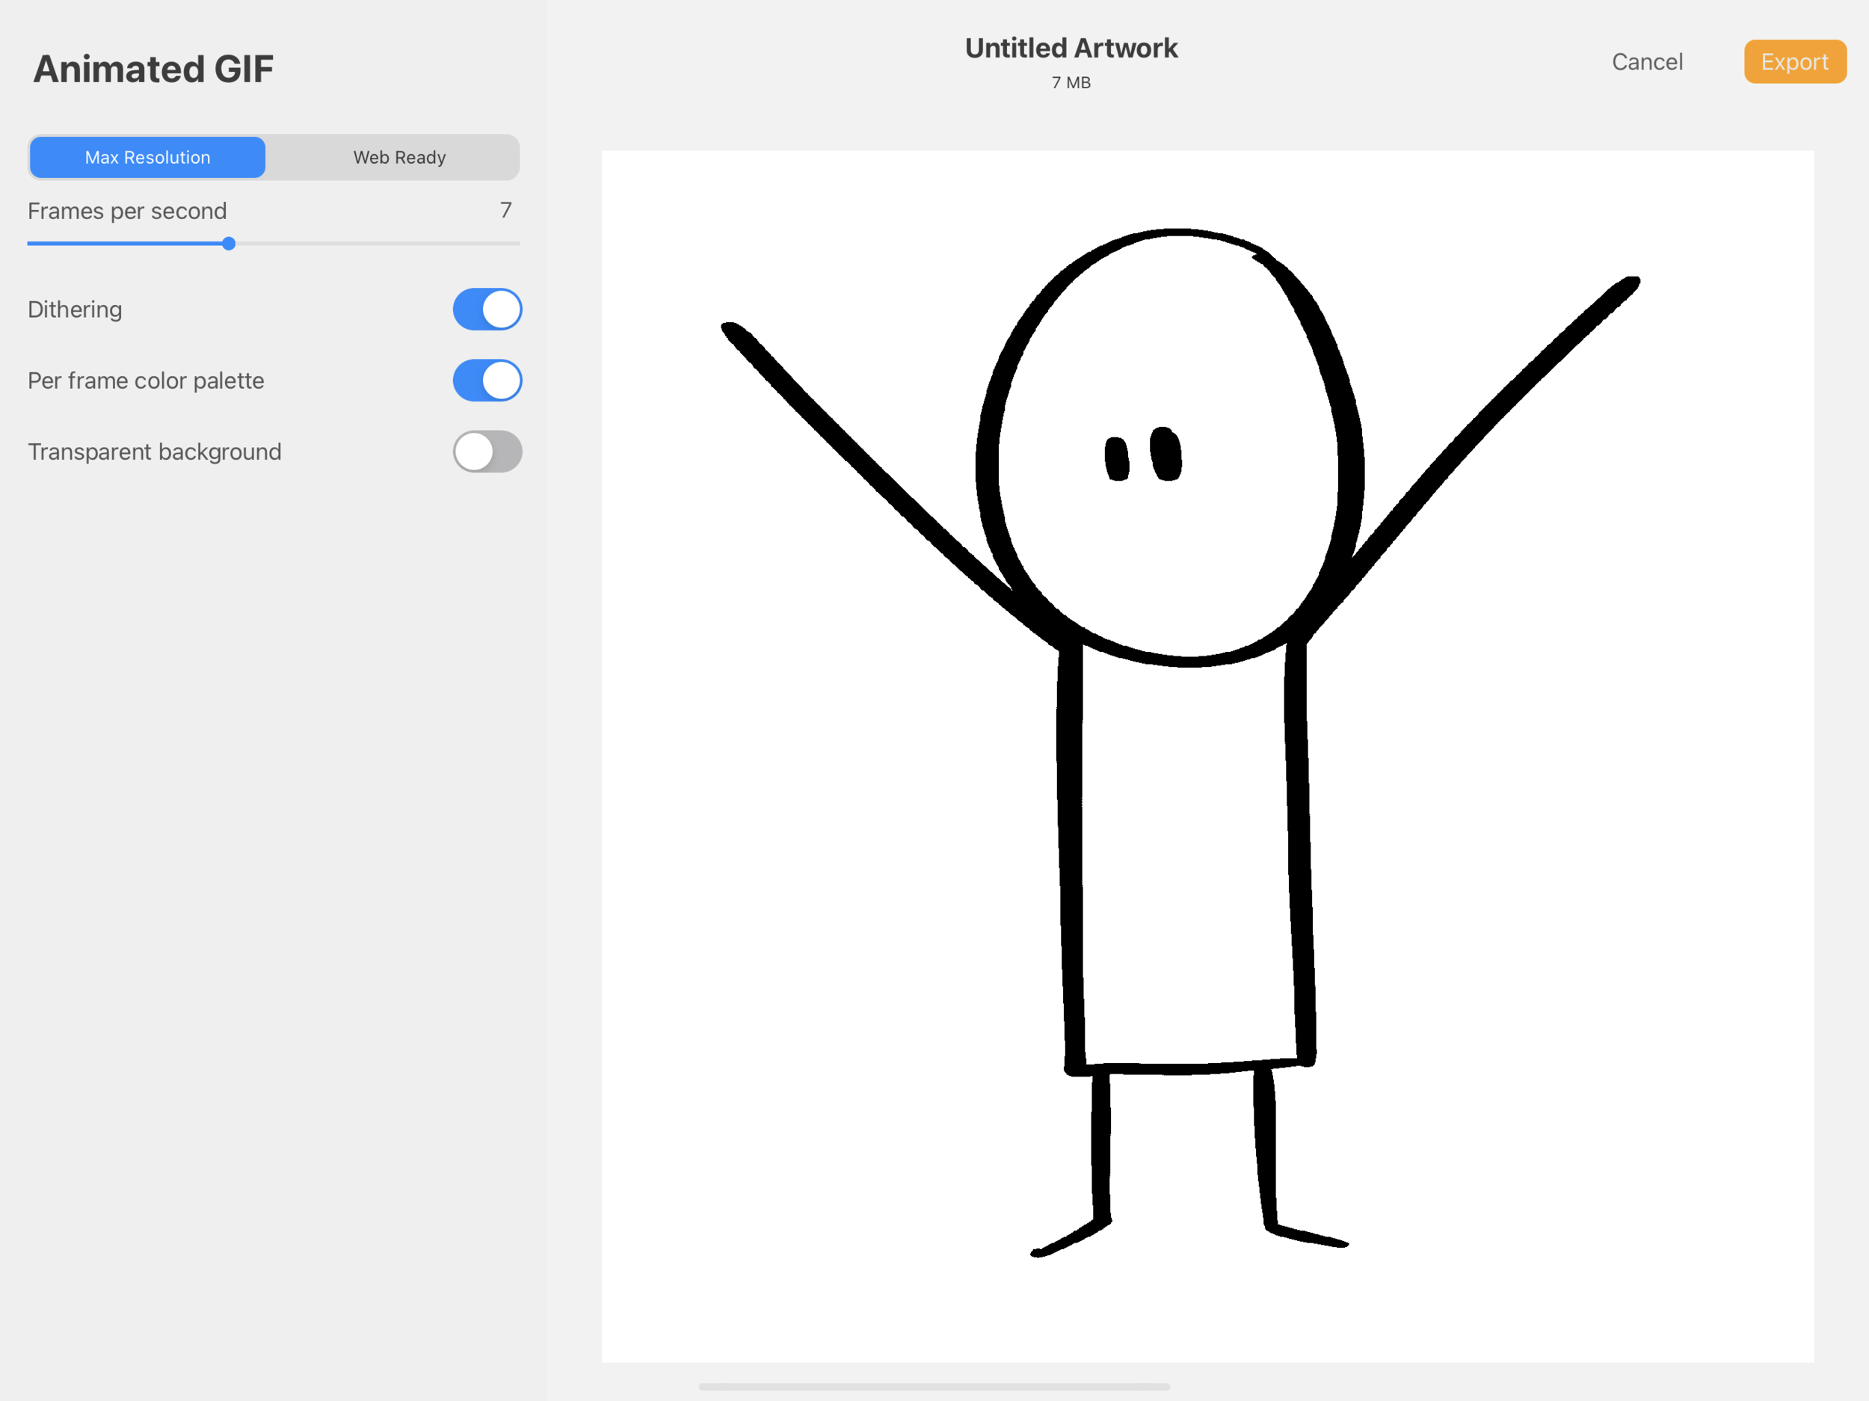Screen dimensions: 1869x1401
Task: Disable Per frame color palette
Action: pos(487,381)
